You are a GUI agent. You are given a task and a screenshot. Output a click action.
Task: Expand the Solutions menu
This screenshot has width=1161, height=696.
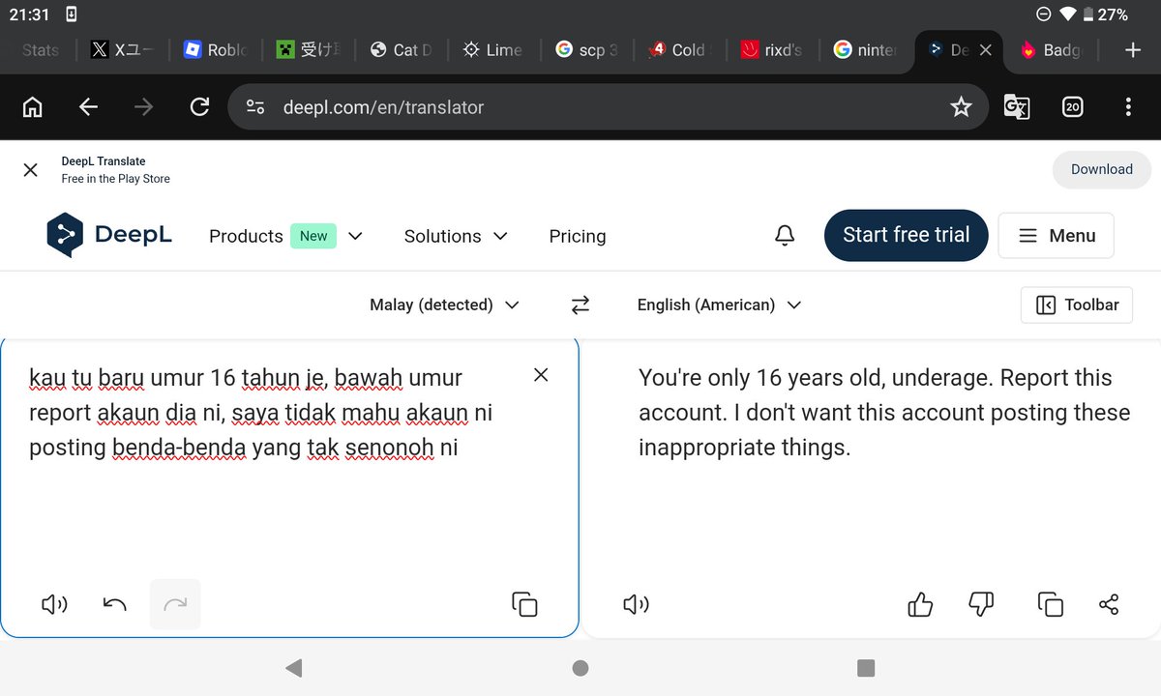pos(457,236)
